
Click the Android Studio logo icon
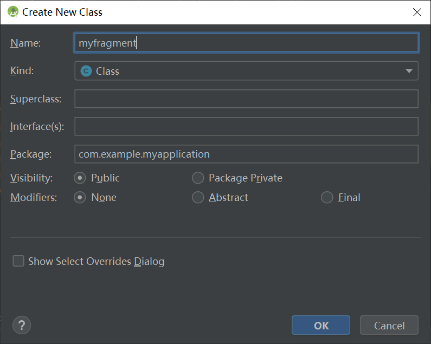pos(13,12)
